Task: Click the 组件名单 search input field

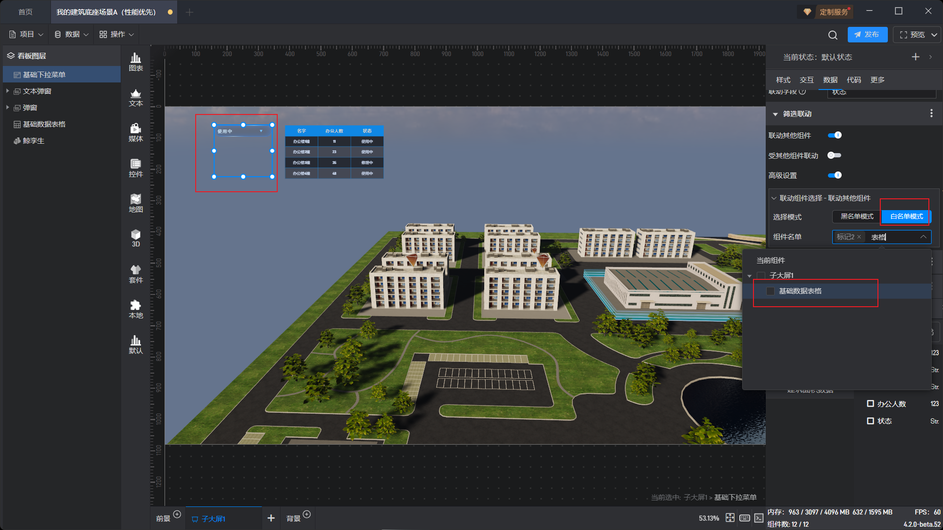Action: pyautogui.click(x=892, y=237)
